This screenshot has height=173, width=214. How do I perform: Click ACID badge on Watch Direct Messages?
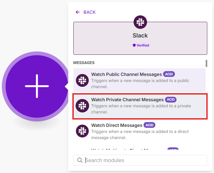[x=149, y=125]
